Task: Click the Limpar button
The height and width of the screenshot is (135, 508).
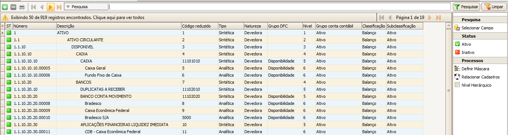Action: click(x=494, y=7)
